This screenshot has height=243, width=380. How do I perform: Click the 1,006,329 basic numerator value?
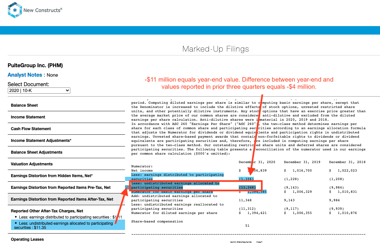302,192
